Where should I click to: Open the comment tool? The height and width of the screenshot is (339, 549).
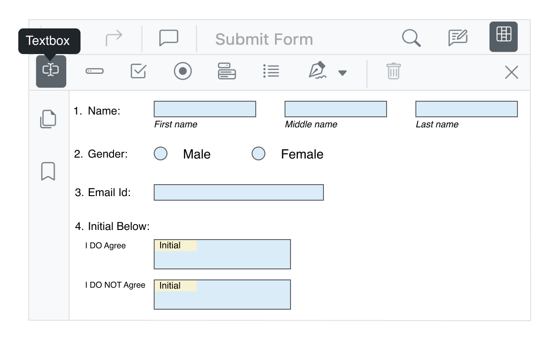coord(168,38)
